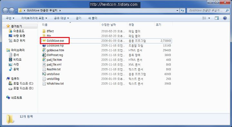Click the favorites star icon in sidebar
Viewport: 232px width, 127px height.
pyautogui.click(x=8, y=26)
